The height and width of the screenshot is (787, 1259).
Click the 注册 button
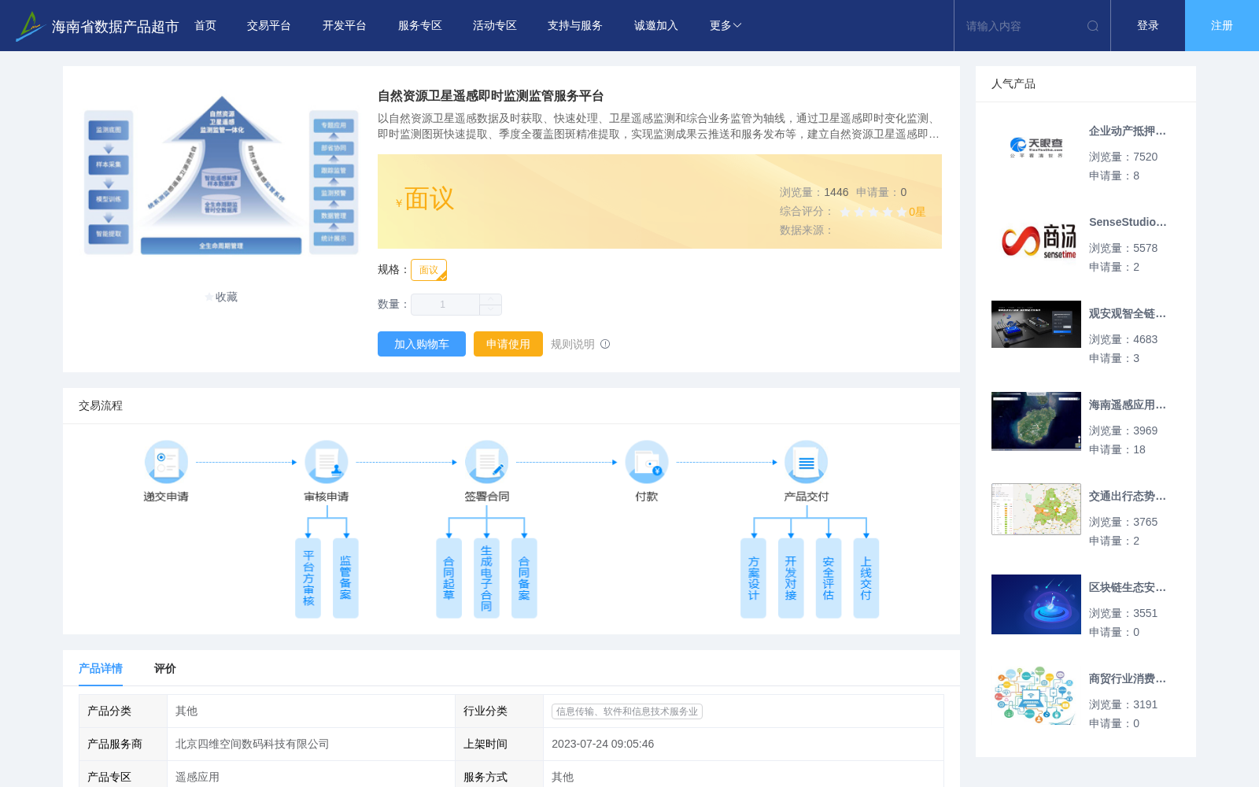tap(1222, 26)
